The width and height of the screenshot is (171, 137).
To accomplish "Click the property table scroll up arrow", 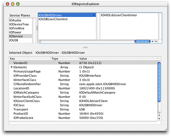I will [x=159, y=115].
